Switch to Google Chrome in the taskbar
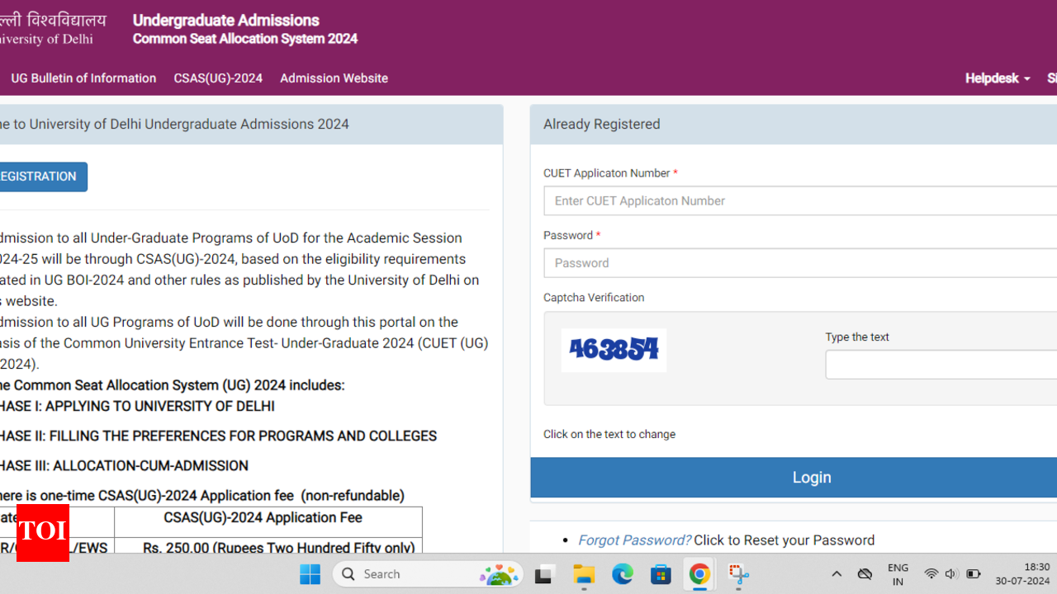This screenshot has height=594, width=1057. [x=699, y=574]
